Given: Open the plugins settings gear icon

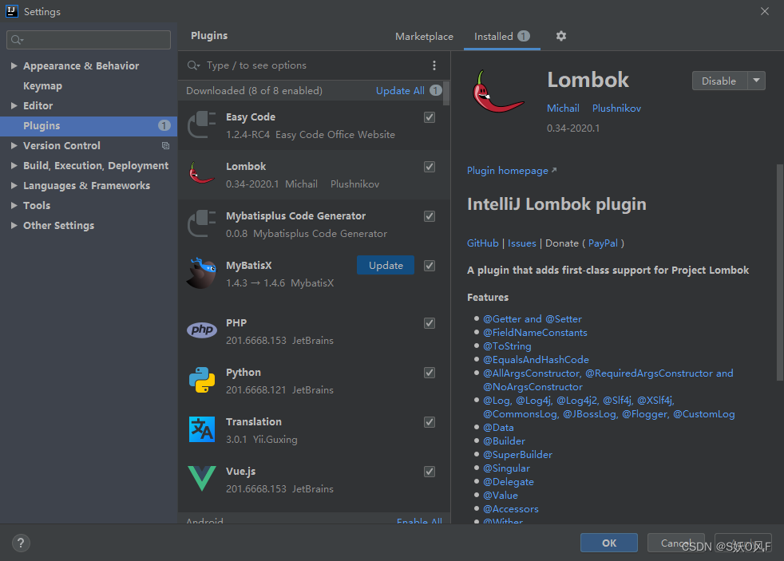Looking at the screenshot, I should click(561, 36).
